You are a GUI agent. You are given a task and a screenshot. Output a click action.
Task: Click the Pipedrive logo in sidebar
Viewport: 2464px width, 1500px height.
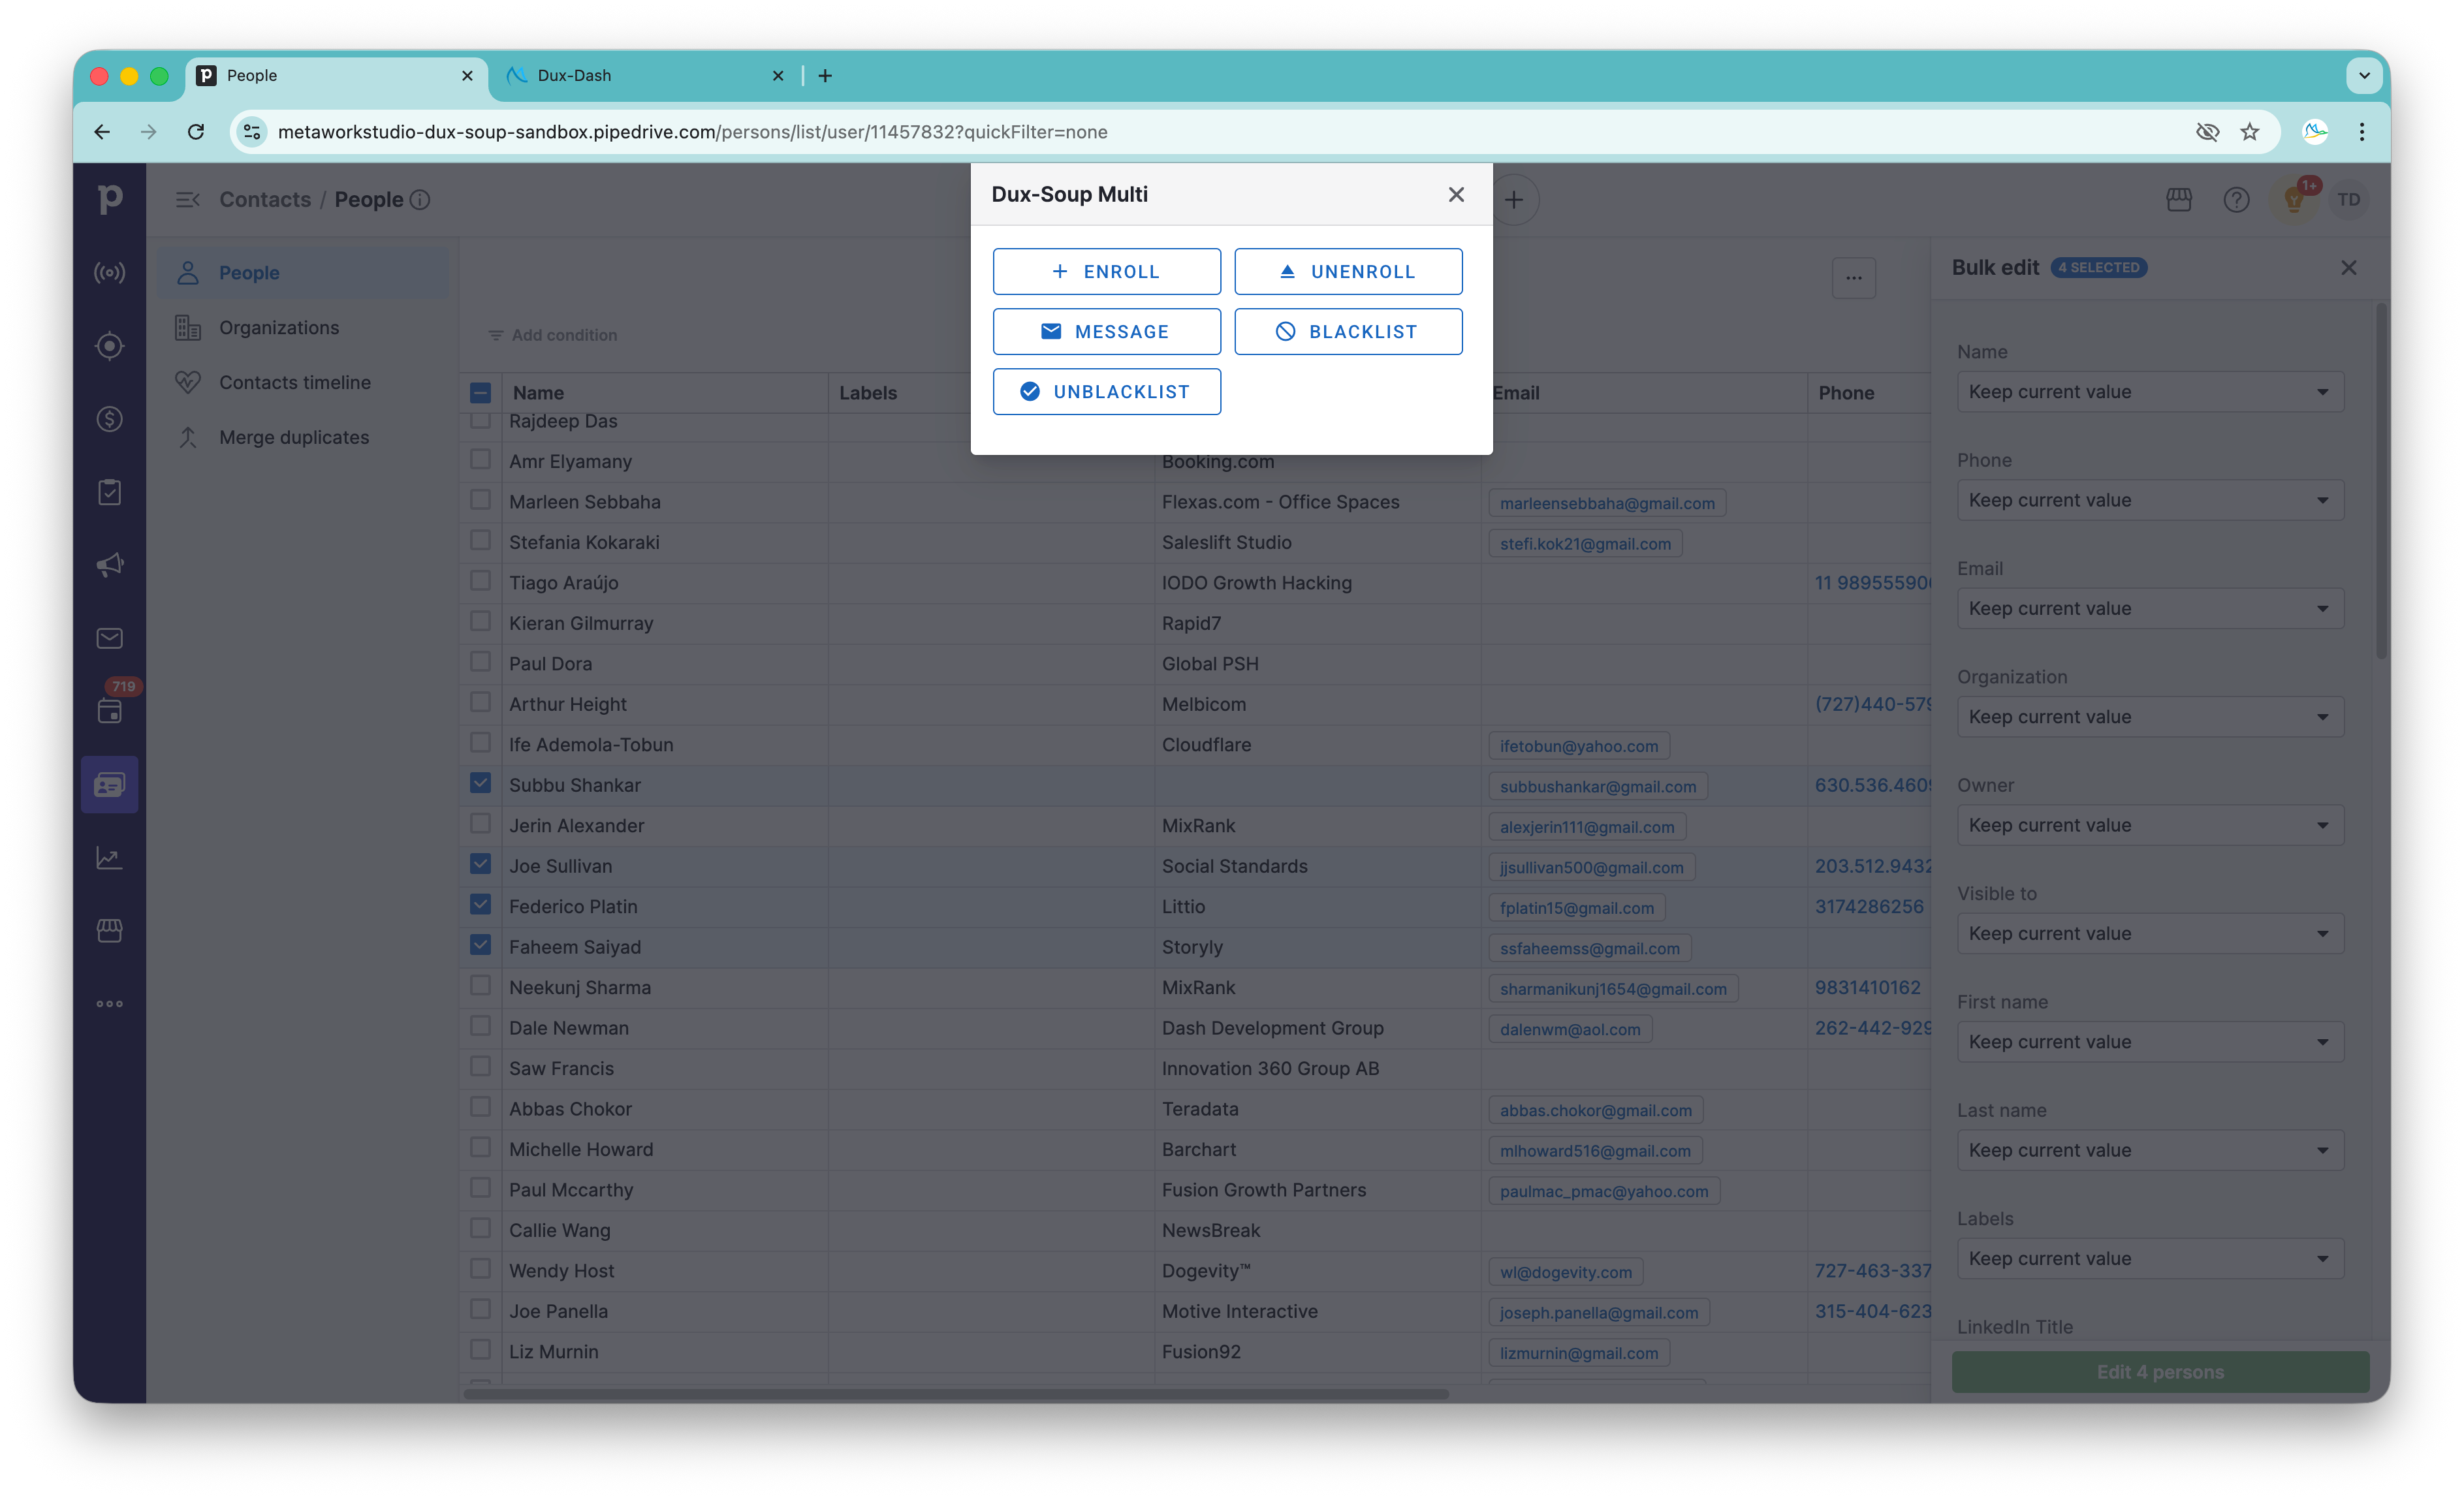click(x=110, y=199)
